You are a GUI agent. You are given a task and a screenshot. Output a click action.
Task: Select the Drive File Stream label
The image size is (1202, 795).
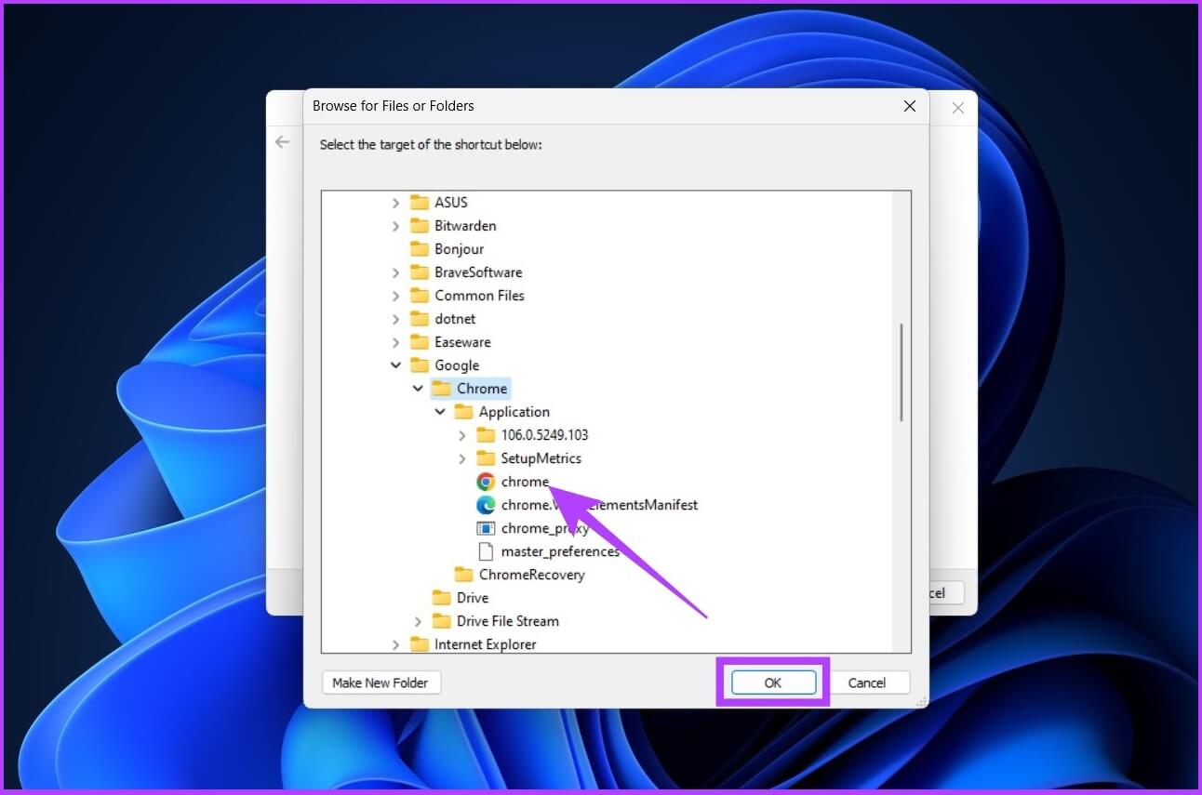point(508,621)
